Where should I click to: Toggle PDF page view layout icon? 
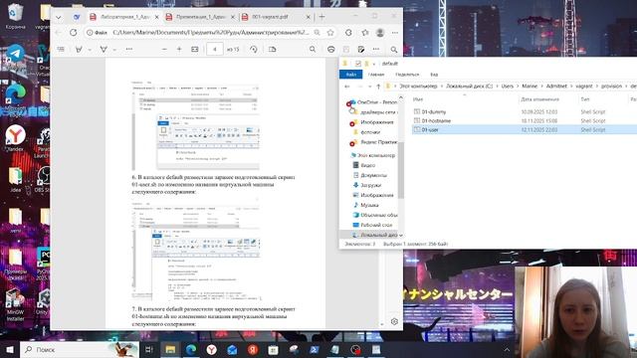click(x=272, y=49)
